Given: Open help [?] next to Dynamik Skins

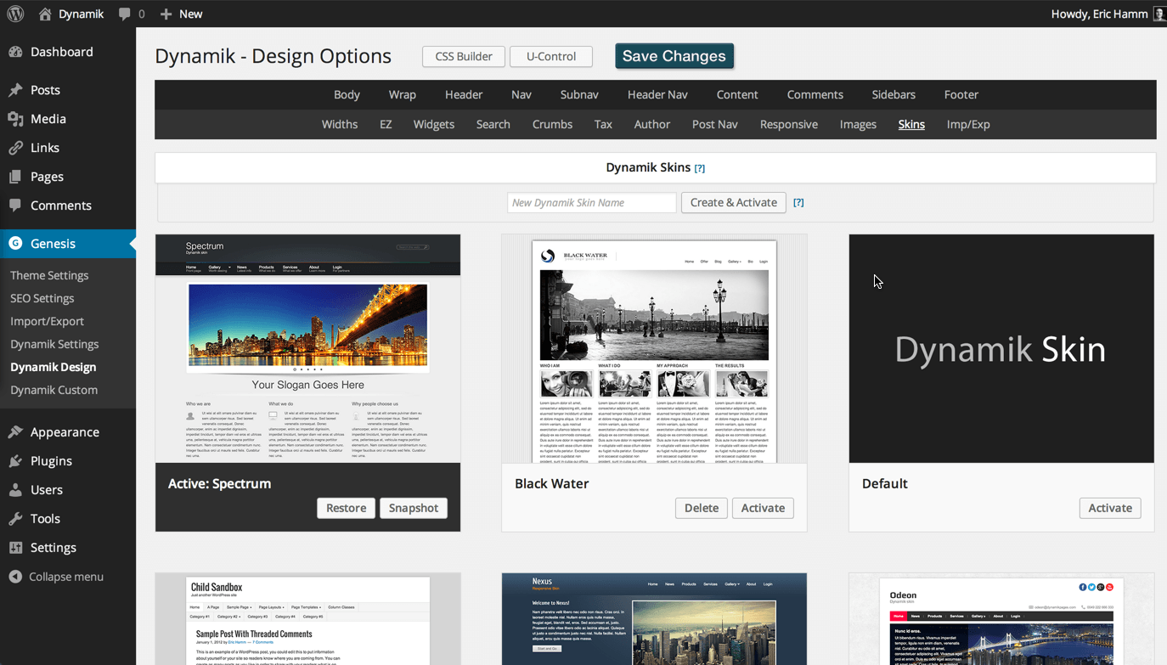Looking at the screenshot, I should pyautogui.click(x=700, y=168).
